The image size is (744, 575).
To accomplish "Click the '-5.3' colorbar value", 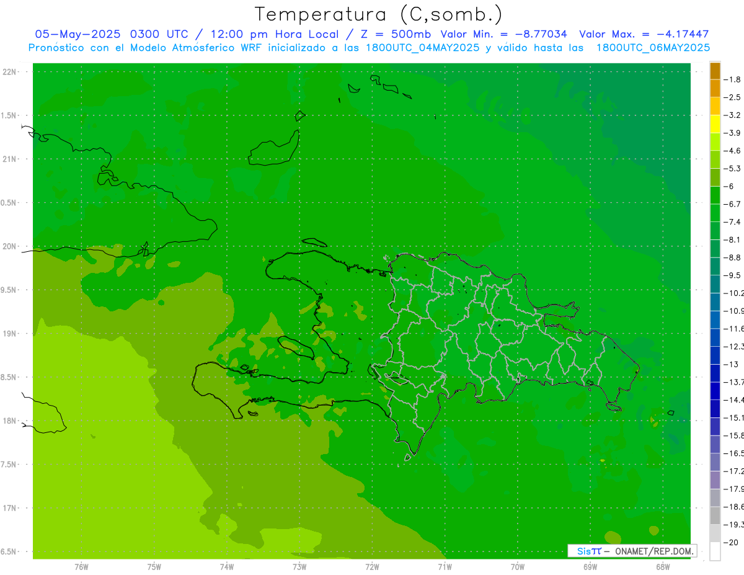I will tap(733, 168).
